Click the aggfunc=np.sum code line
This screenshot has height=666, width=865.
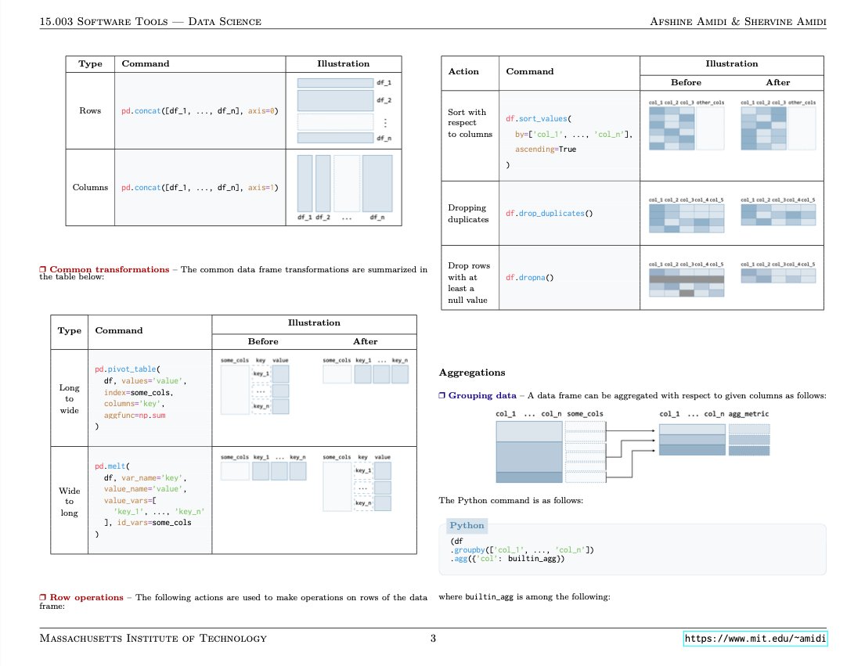coord(135,415)
